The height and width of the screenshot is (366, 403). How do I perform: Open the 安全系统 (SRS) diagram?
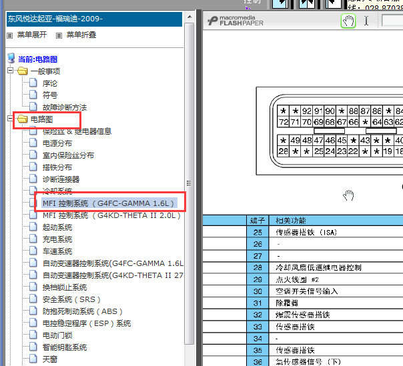click(71, 299)
